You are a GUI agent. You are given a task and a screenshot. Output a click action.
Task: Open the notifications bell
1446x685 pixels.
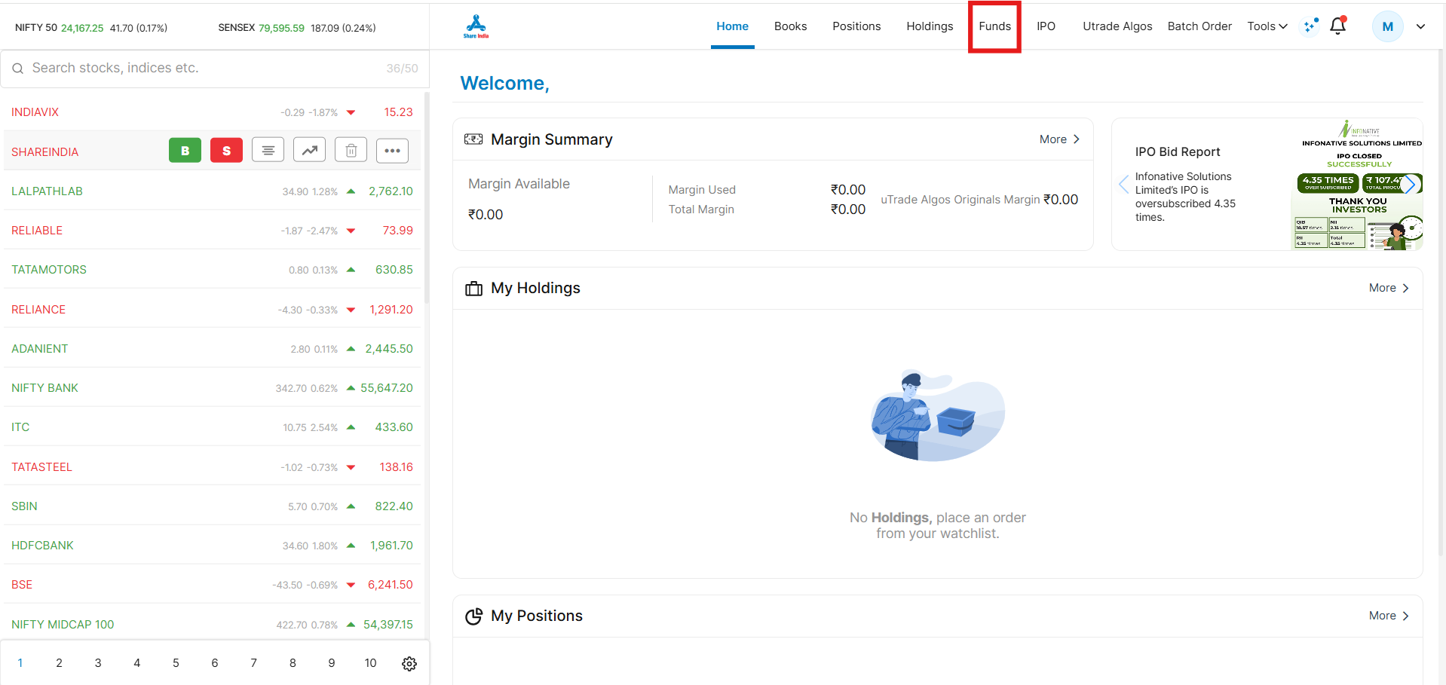click(1338, 26)
